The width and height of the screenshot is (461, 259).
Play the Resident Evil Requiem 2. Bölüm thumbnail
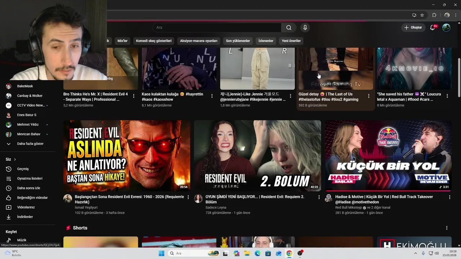click(258, 156)
